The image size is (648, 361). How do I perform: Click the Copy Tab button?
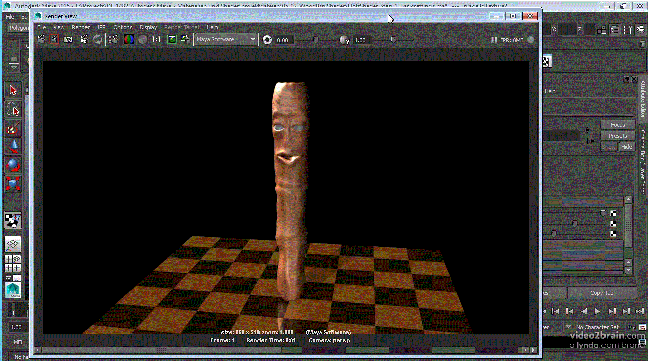click(x=601, y=293)
